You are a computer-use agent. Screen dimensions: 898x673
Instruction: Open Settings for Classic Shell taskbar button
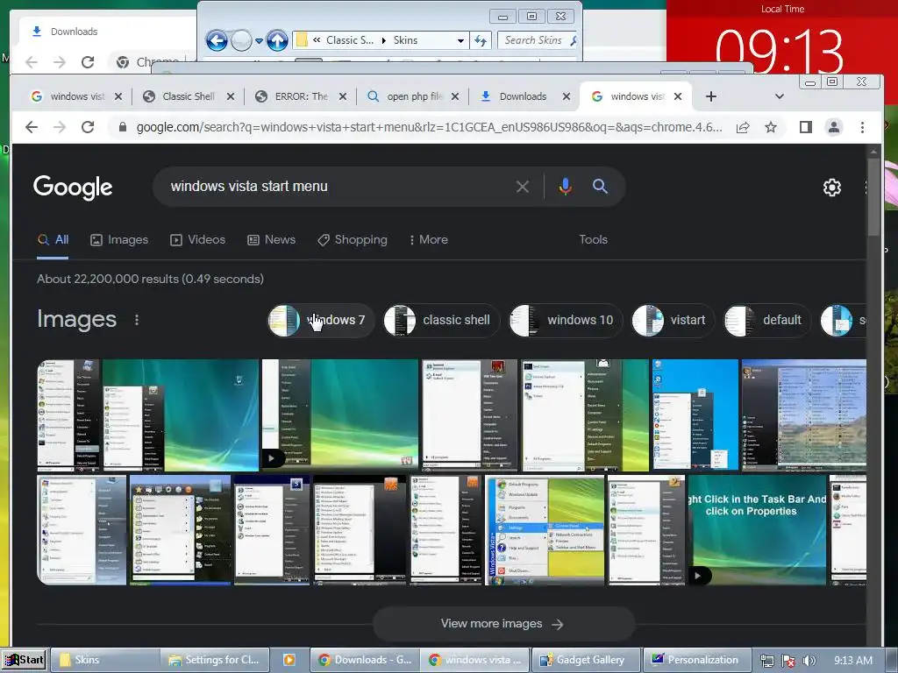point(215,660)
